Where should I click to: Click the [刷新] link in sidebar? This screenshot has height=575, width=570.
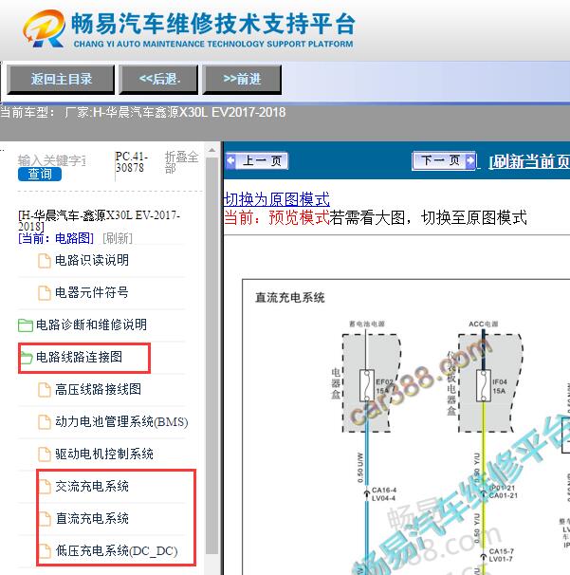118,238
